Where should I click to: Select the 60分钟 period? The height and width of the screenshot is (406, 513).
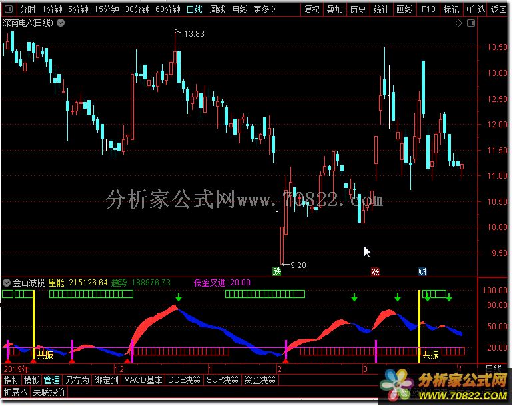click(x=168, y=9)
